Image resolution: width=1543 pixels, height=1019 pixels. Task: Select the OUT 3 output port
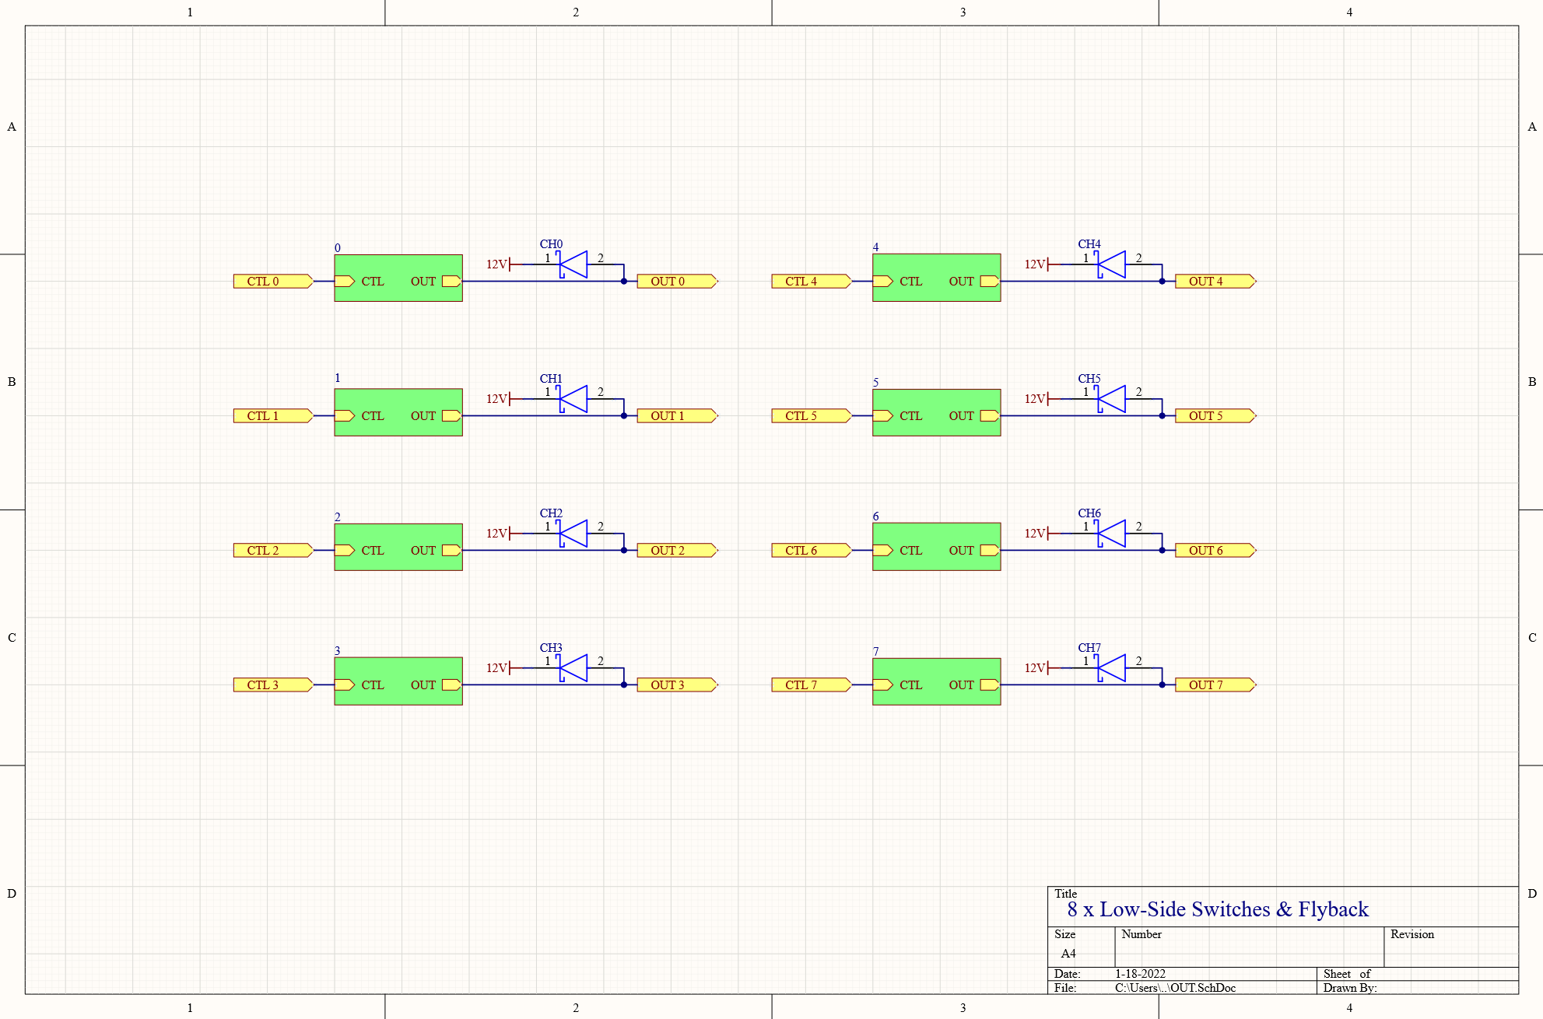pyautogui.click(x=674, y=685)
